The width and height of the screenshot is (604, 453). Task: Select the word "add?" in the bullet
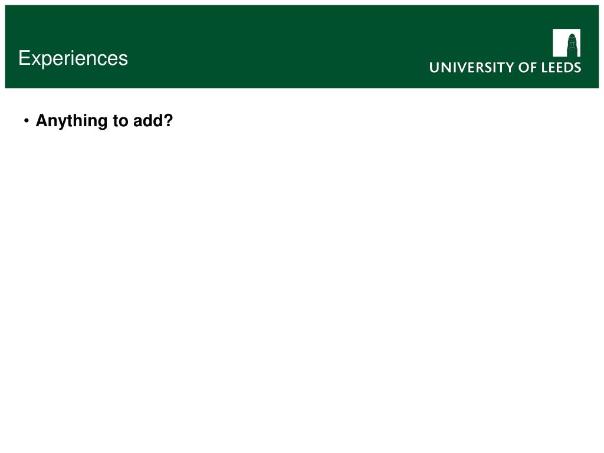[x=153, y=120]
